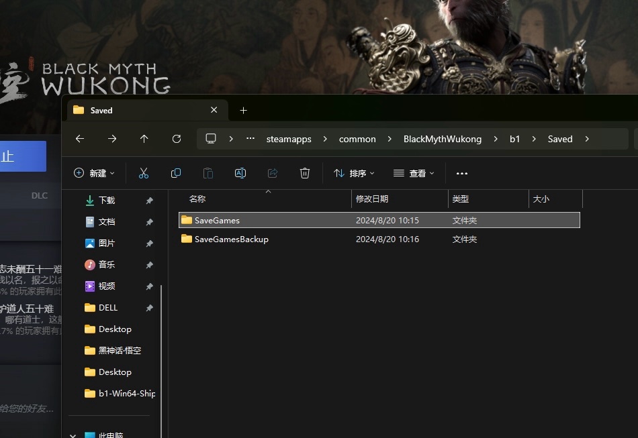Expand chevron after the PC icon

point(231,139)
